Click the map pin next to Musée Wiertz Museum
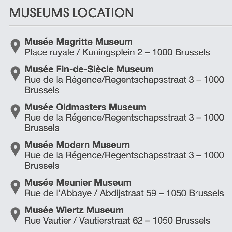 coord(15,214)
